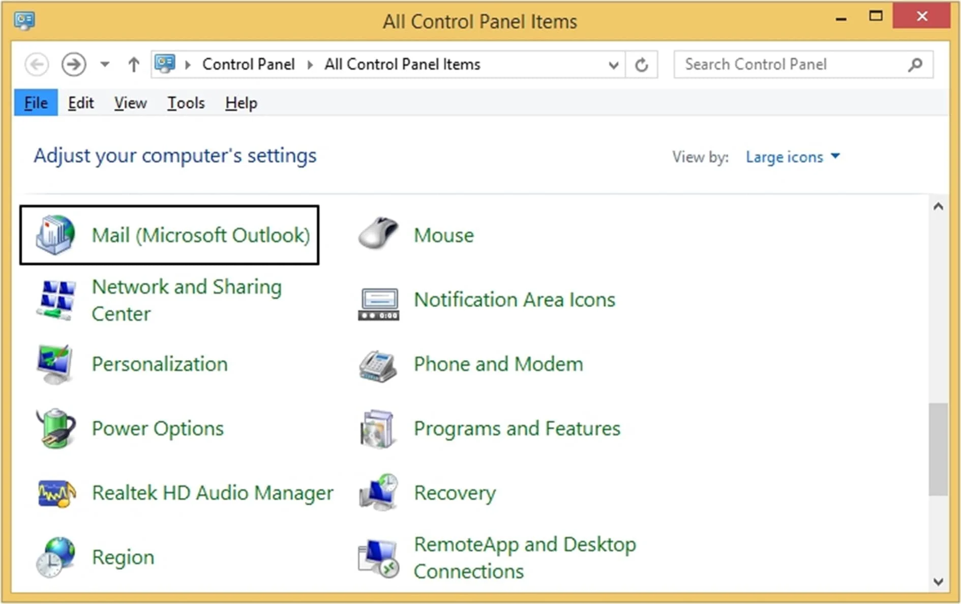Image resolution: width=961 pixels, height=604 pixels.
Task: Open the Network and Sharing Center link
Action: pyautogui.click(x=187, y=300)
